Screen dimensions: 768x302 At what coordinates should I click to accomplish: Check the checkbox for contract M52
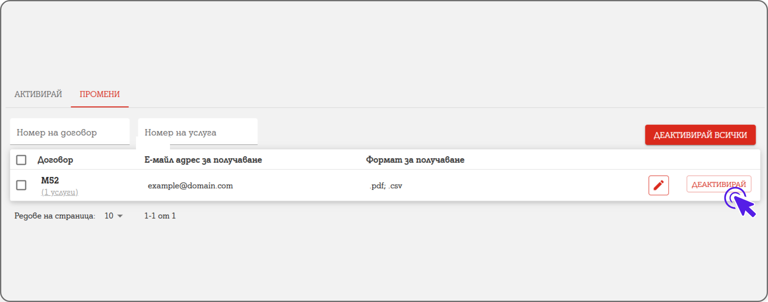[21, 185]
